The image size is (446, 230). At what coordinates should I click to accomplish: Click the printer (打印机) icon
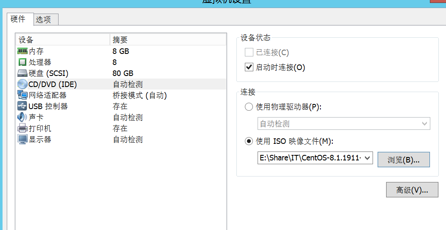tap(22, 128)
